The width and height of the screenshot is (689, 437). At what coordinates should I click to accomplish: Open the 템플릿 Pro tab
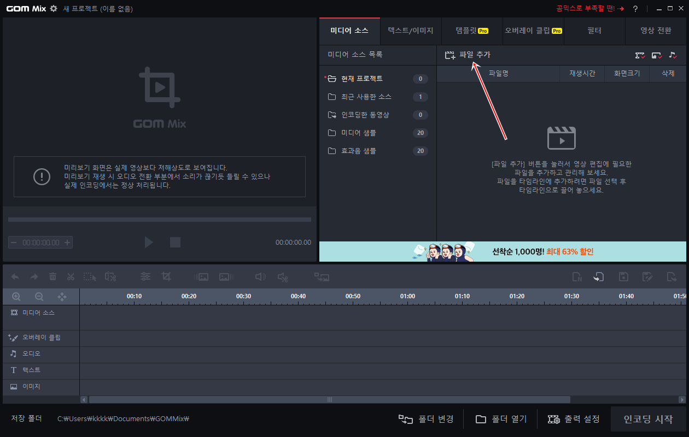click(471, 31)
